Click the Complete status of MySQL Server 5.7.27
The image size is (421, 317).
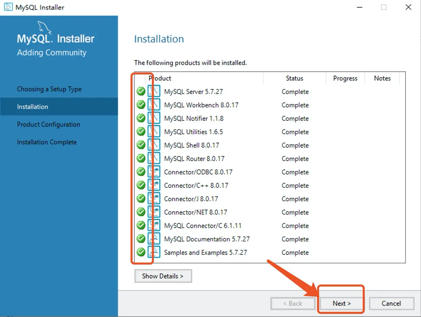click(x=295, y=92)
